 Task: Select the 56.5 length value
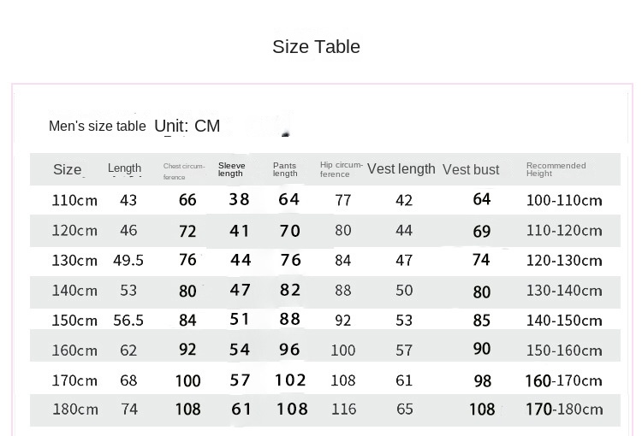click(128, 321)
